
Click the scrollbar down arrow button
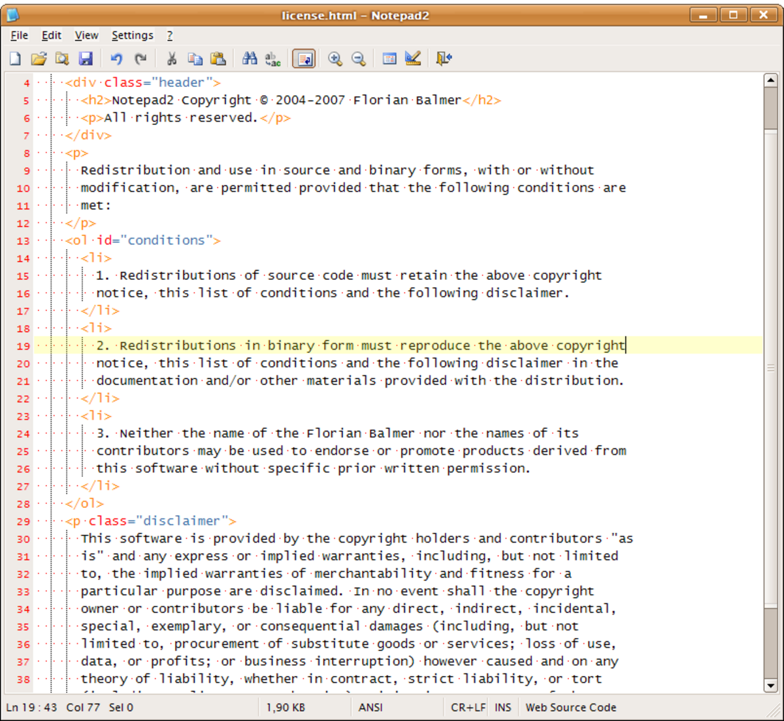[x=770, y=686]
